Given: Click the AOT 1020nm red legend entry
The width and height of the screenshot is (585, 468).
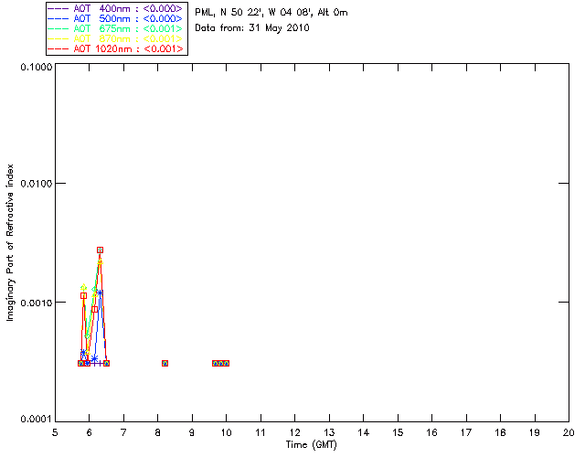Looking at the screenshot, I should click(115, 48).
